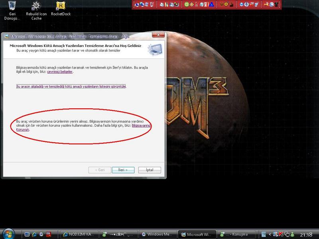This screenshot has width=319, height=239.
Task: Click Show Desktop in quick launch
Action: [x=27, y=234]
